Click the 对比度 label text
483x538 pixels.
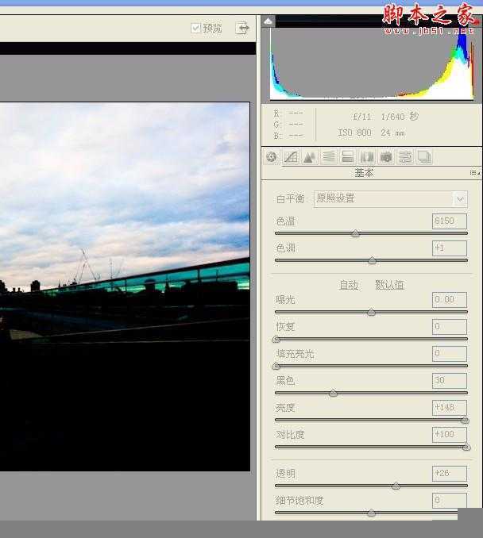pos(290,435)
